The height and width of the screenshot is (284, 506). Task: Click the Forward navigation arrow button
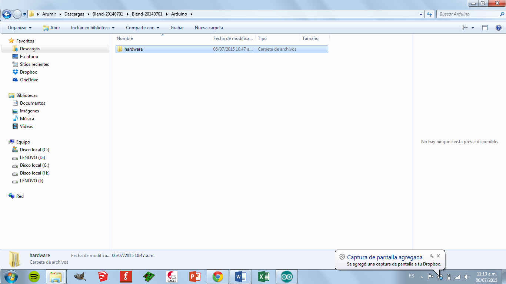[17, 14]
